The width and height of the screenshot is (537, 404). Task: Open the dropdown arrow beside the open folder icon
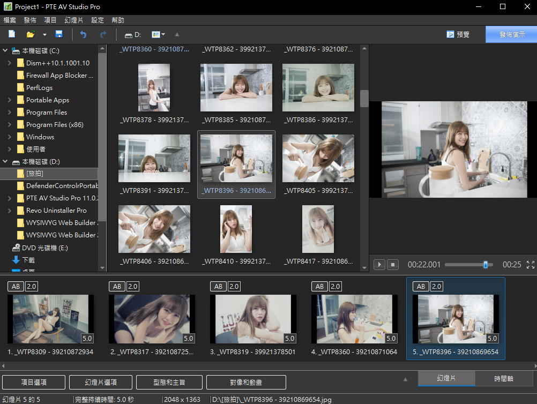tap(44, 35)
